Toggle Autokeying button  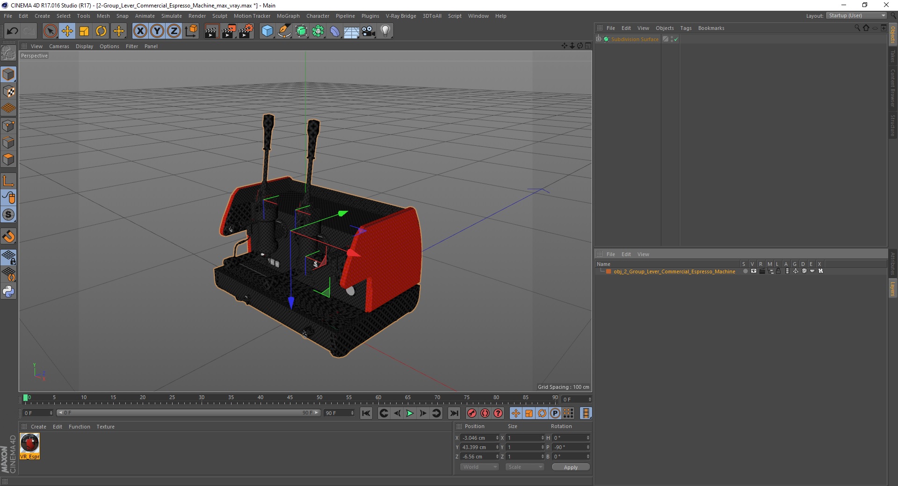click(x=485, y=413)
